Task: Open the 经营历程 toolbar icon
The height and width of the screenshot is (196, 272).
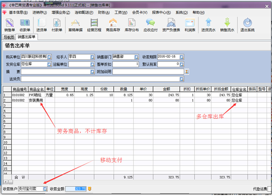Action: (94, 25)
